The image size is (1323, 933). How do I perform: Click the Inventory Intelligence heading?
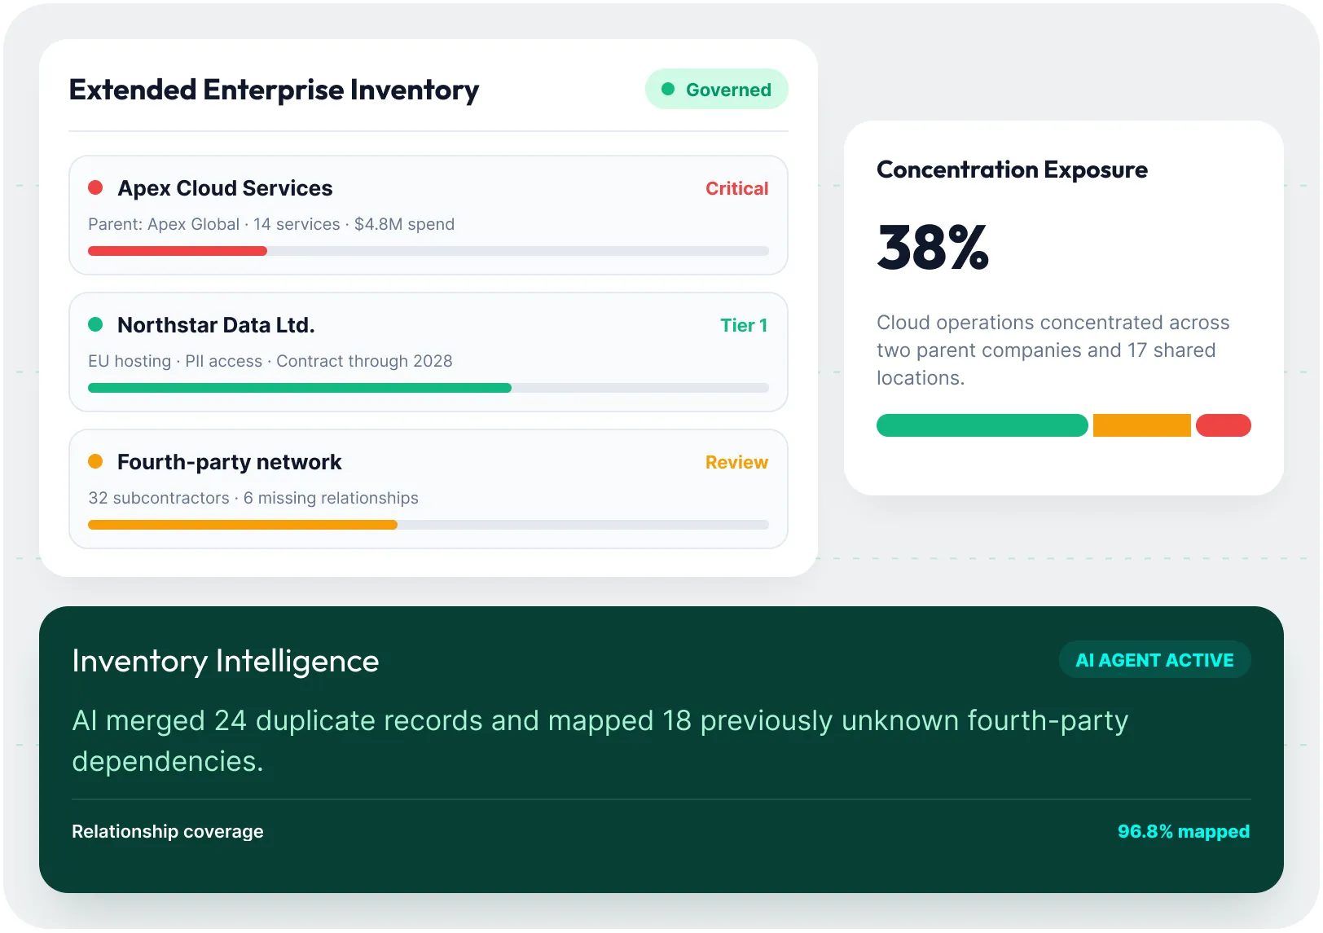pyautogui.click(x=226, y=661)
